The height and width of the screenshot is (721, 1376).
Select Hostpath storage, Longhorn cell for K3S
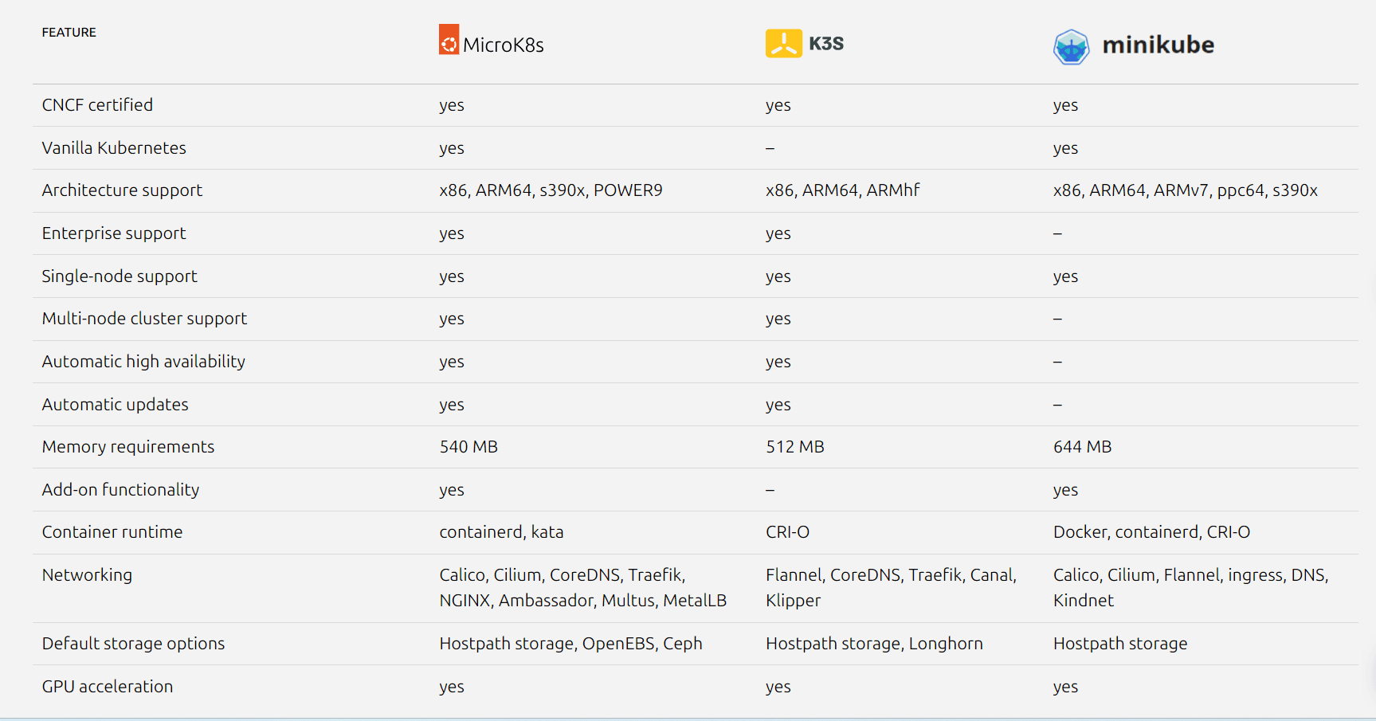pos(874,644)
